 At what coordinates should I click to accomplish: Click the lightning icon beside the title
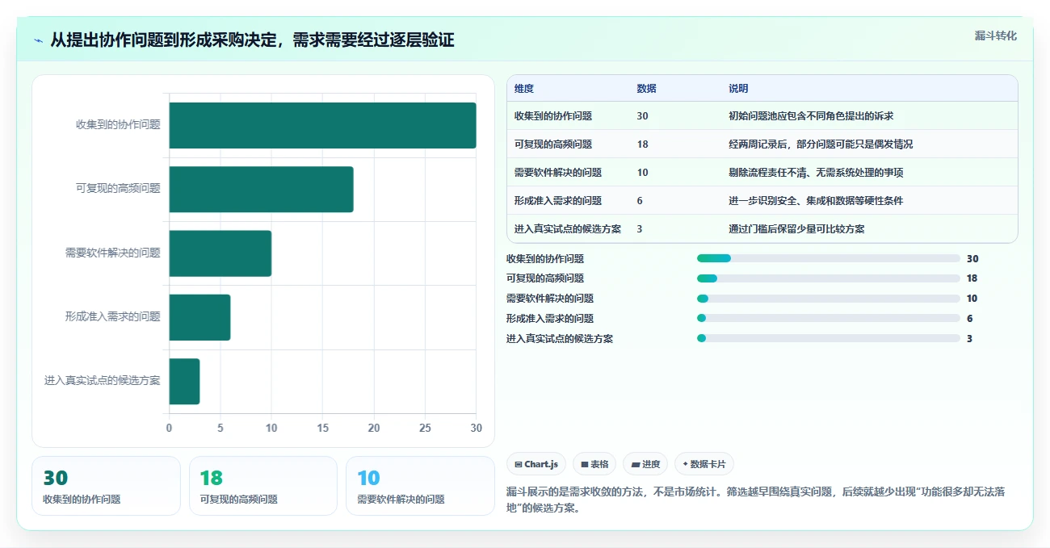tap(38, 40)
